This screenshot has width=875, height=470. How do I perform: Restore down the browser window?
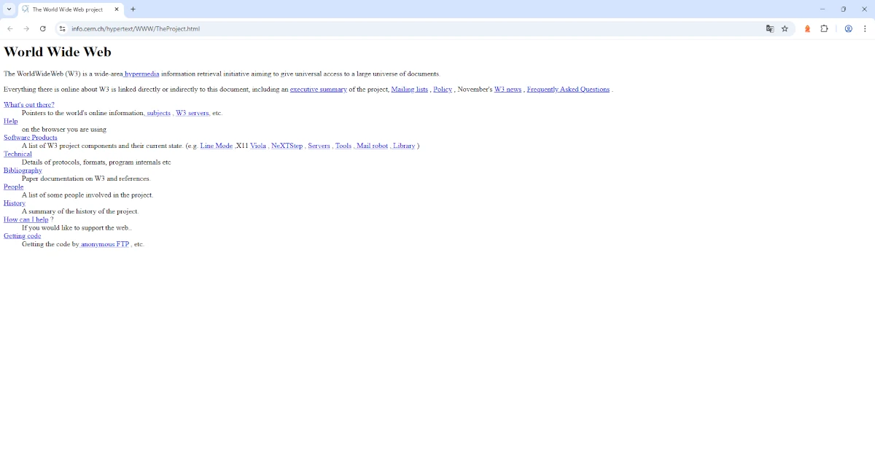tap(844, 9)
